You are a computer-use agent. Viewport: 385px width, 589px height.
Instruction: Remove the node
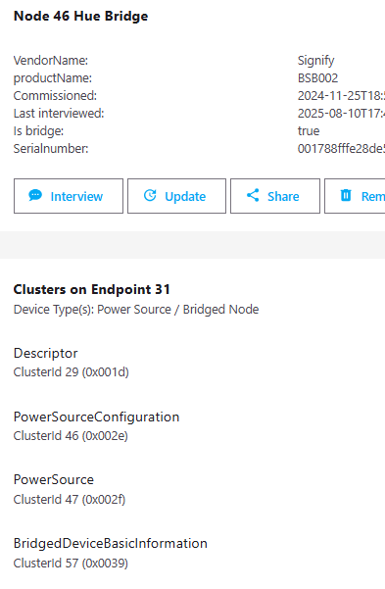coord(355,196)
